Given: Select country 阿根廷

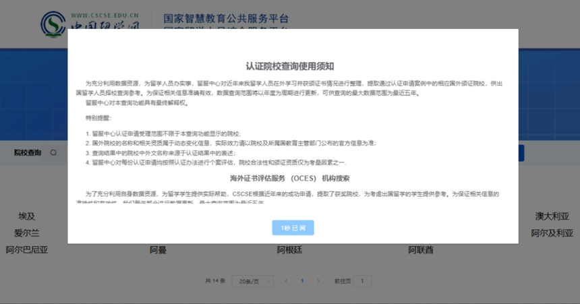Looking at the screenshot, I should coord(289,250).
